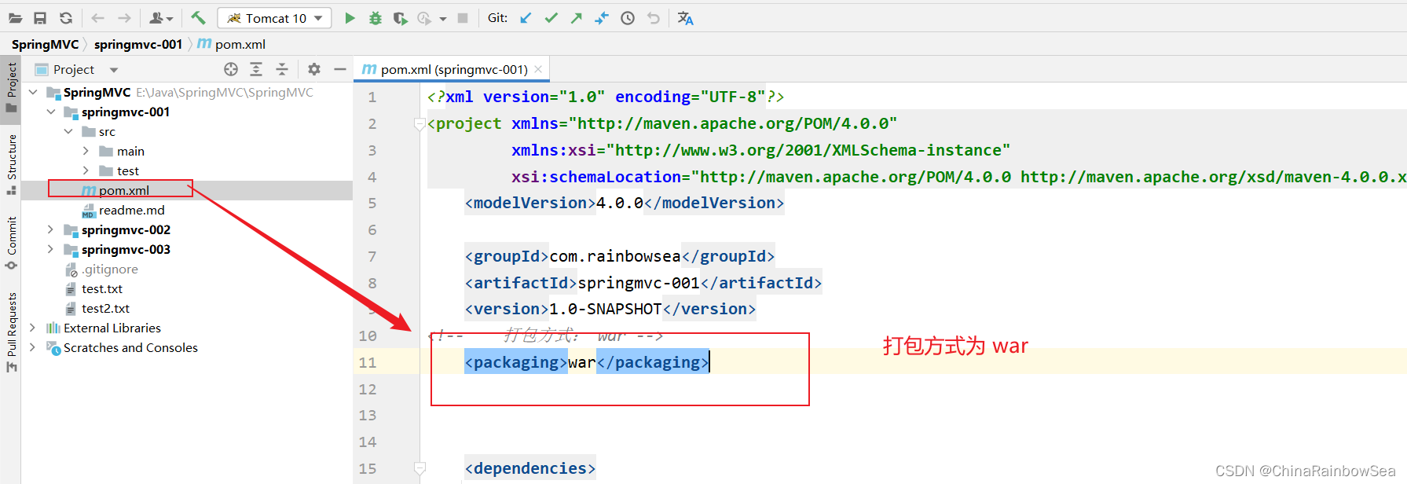This screenshot has width=1407, height=484.
Task: Select opened file target icon in Project panel
Action: coord(231,69)
